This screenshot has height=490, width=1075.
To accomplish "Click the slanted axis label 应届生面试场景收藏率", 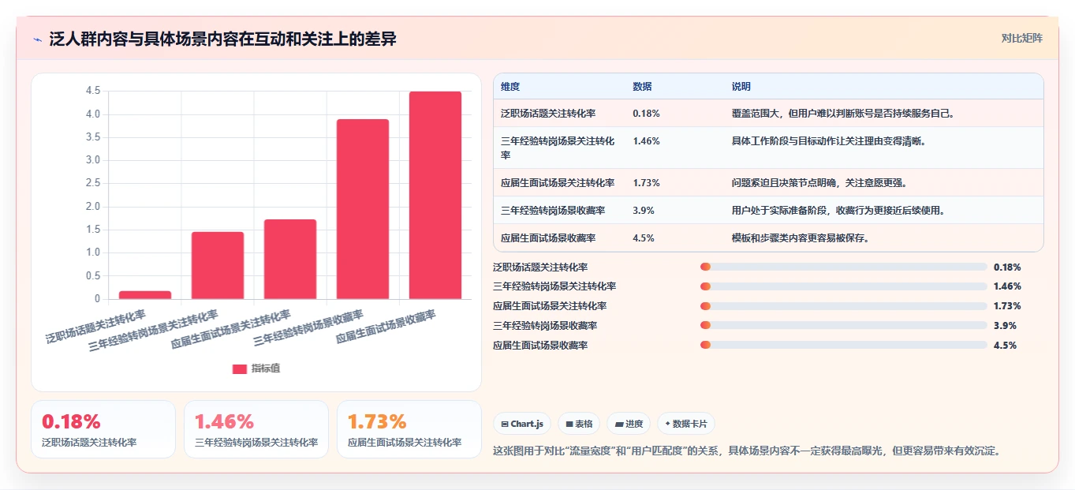I will (386, 327).
